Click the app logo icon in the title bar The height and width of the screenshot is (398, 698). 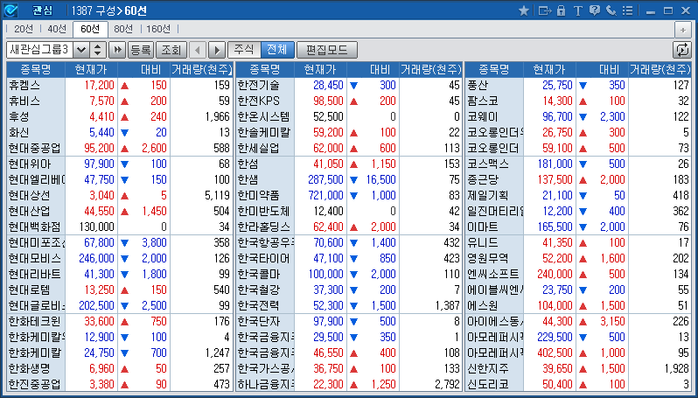pyautogui.click(x=10, y=10)
